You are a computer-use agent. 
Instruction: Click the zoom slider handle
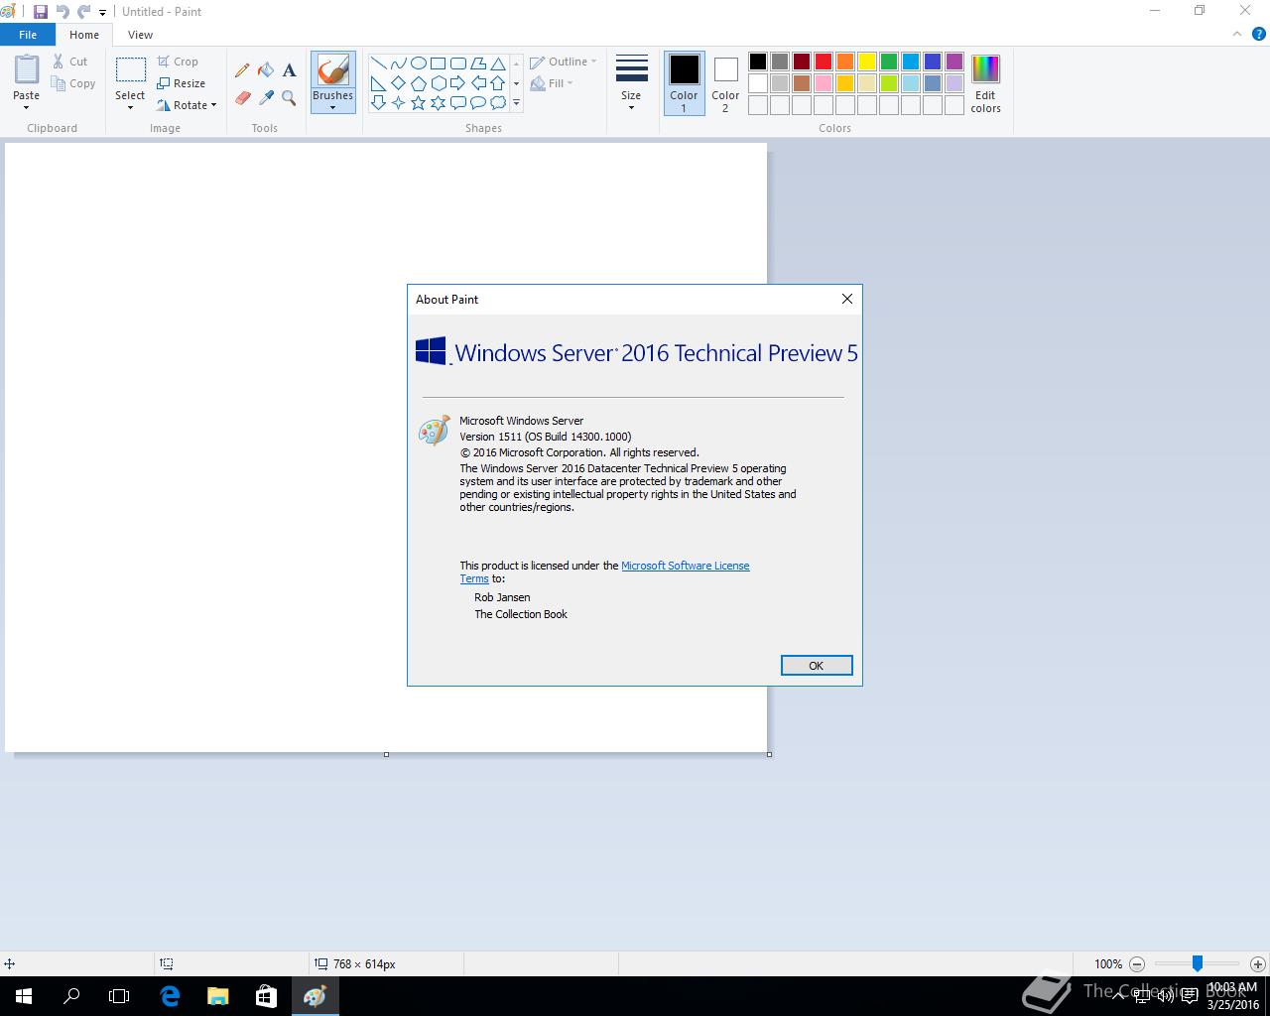click(x=1198, y=963)
